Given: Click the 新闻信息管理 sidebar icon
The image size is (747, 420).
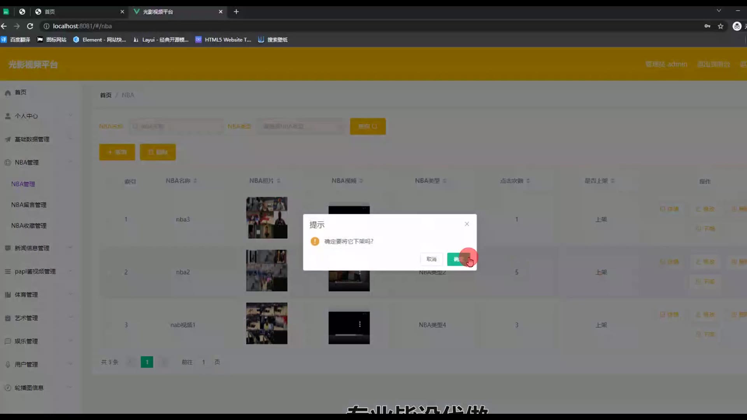Looking at the screenshot, I should (8, 248).
